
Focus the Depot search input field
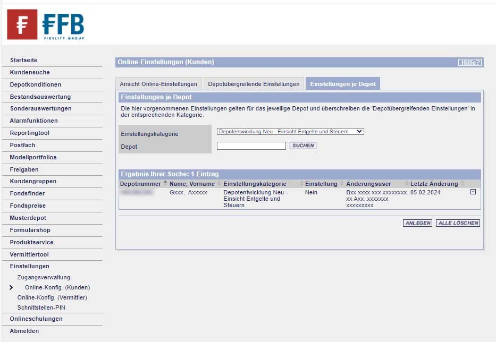point(251,146)
